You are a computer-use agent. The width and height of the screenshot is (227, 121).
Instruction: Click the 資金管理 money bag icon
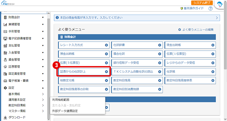click(5, 60)
